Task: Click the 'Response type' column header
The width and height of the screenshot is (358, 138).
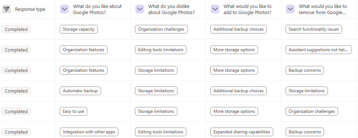Action: [x=30, y=9]
